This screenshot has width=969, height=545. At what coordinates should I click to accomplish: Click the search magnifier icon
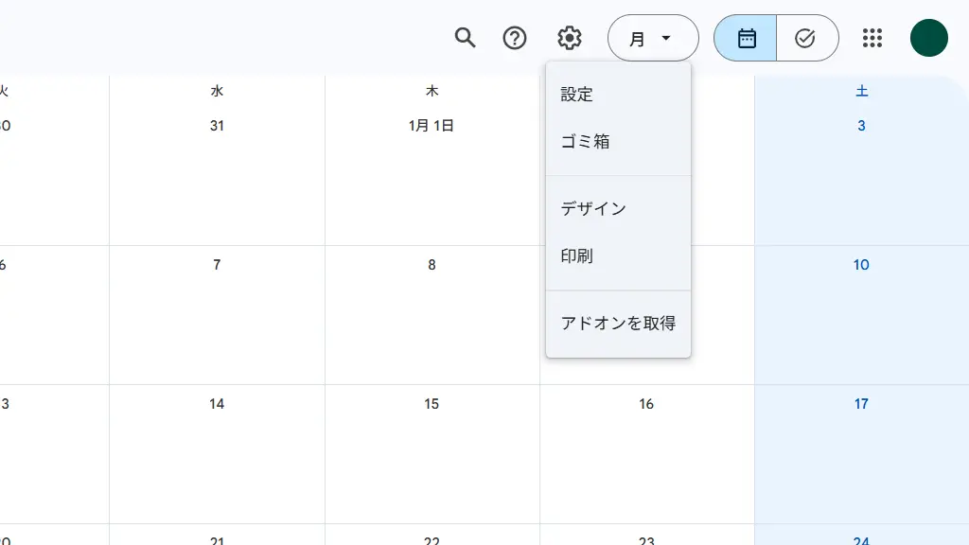(x=465, y=38)
